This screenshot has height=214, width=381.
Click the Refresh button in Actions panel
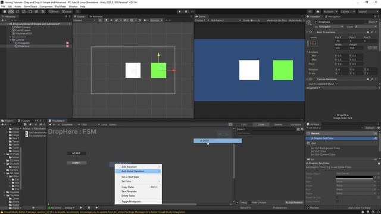370,128
